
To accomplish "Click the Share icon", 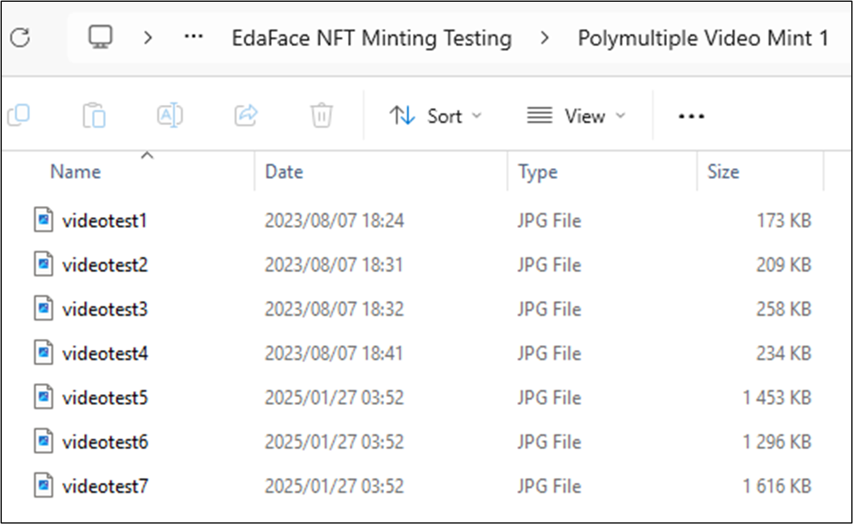I will 246,115.
